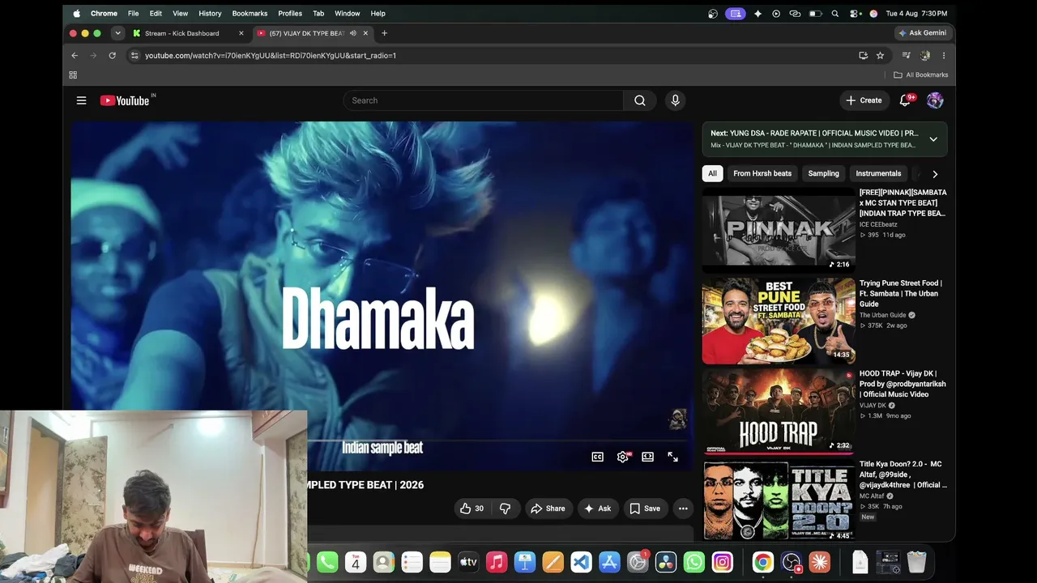
Task: Save the video to a playlist
Action: pyautogui.click(x=645, y=509)
